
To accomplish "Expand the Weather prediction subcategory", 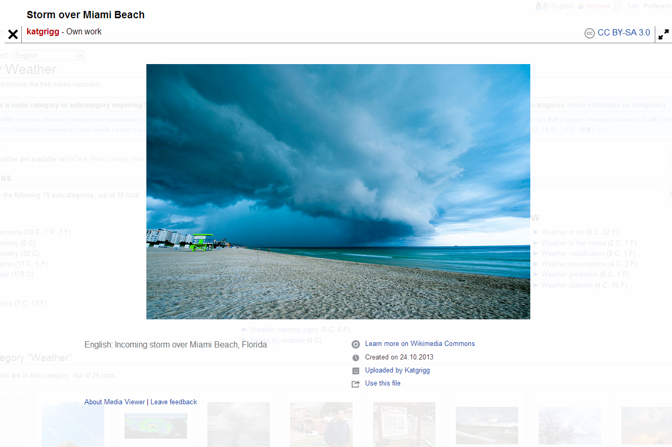I will pyautogui.click(x=536, y=275).
